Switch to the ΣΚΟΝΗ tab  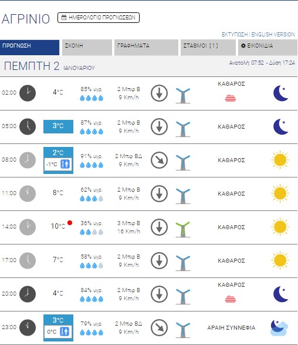pos(87,47)
